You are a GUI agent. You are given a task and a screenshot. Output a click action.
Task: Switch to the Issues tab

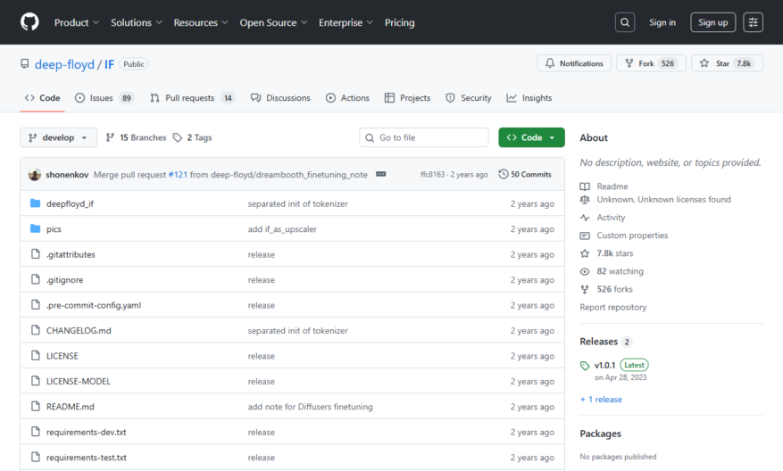[x=104, y=98]
